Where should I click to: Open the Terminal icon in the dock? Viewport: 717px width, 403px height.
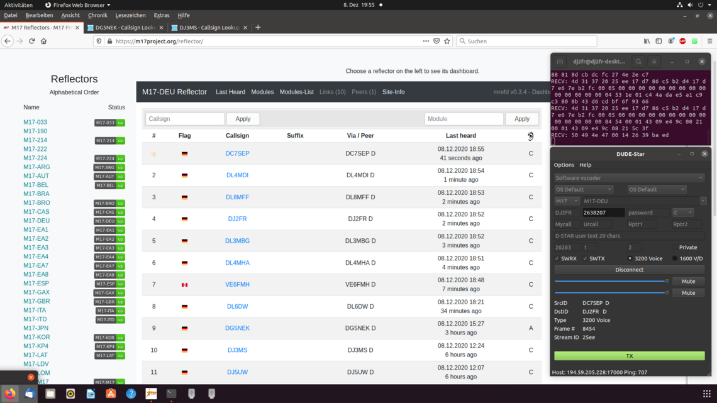(171, 394)
